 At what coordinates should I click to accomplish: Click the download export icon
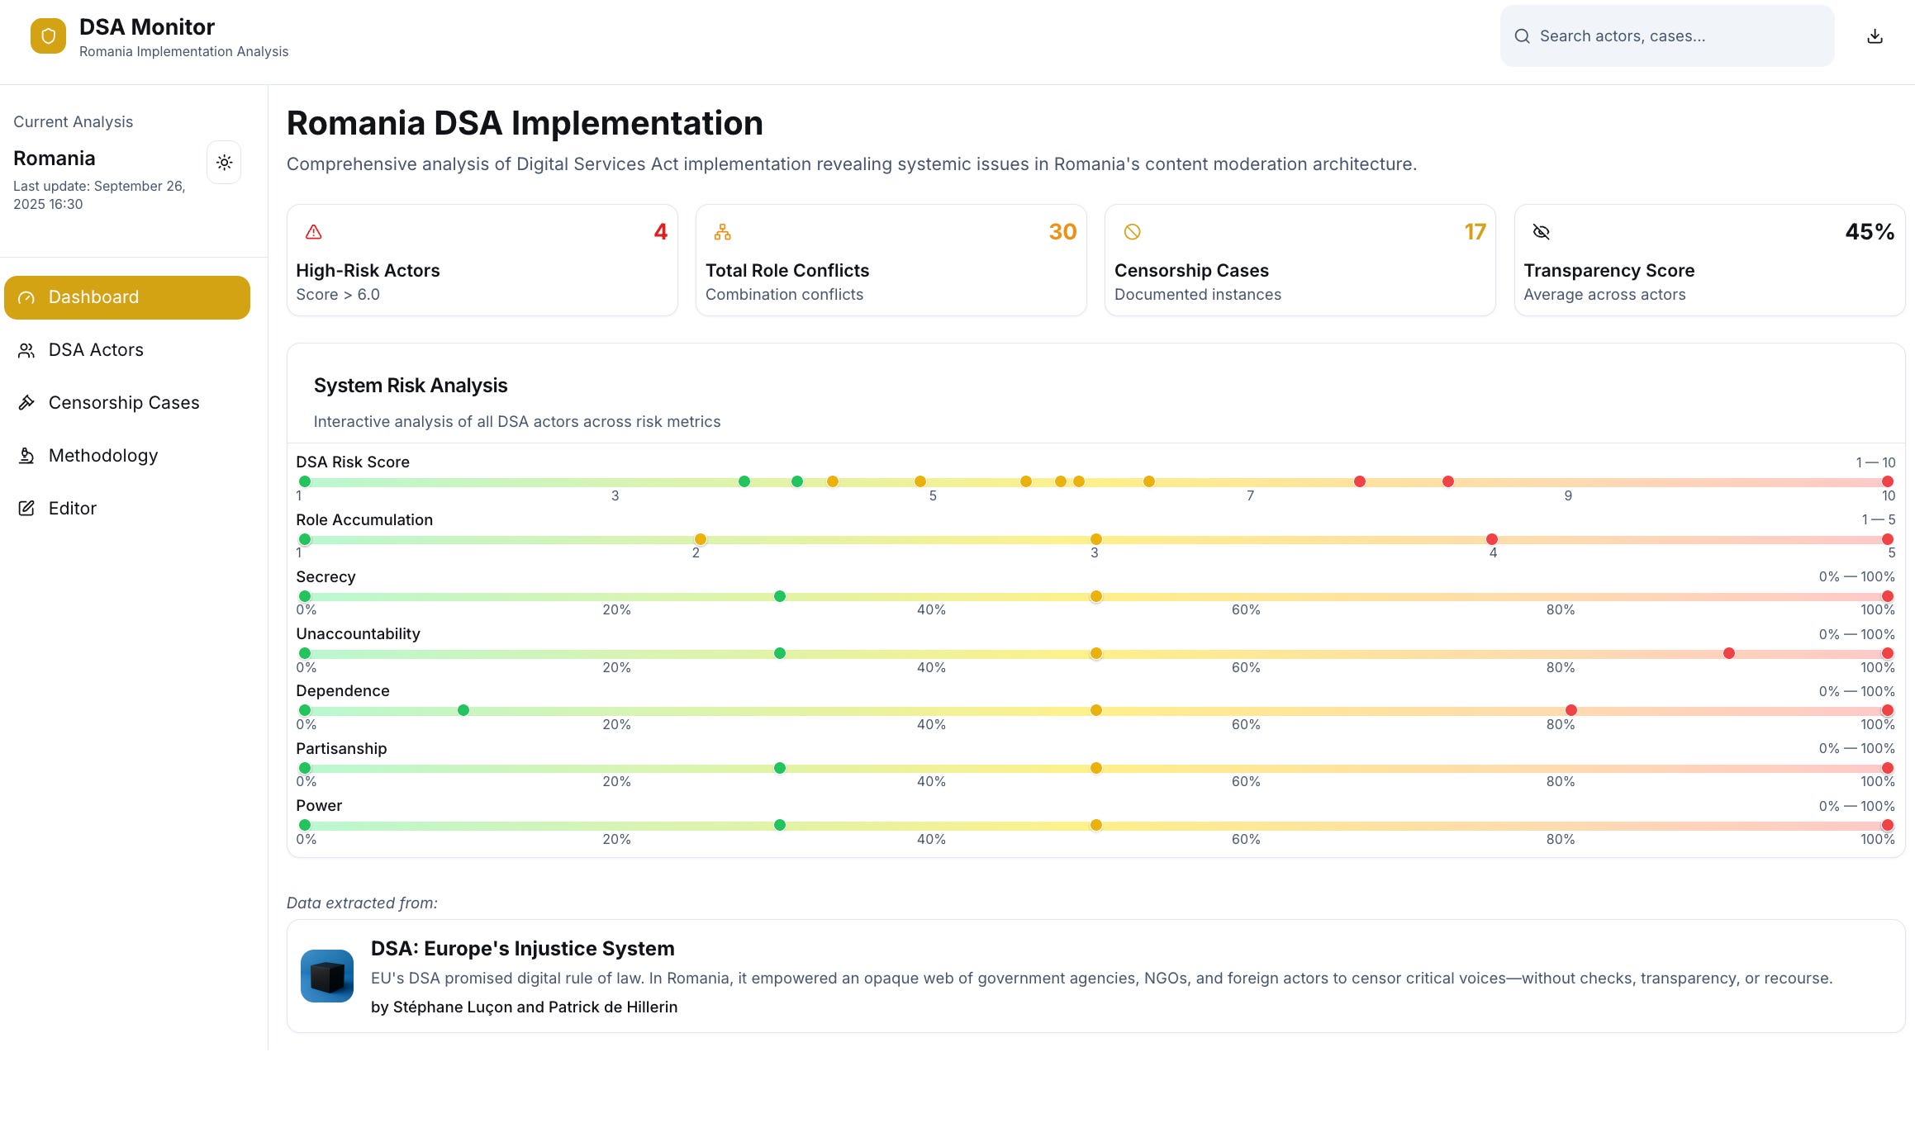1875,36
